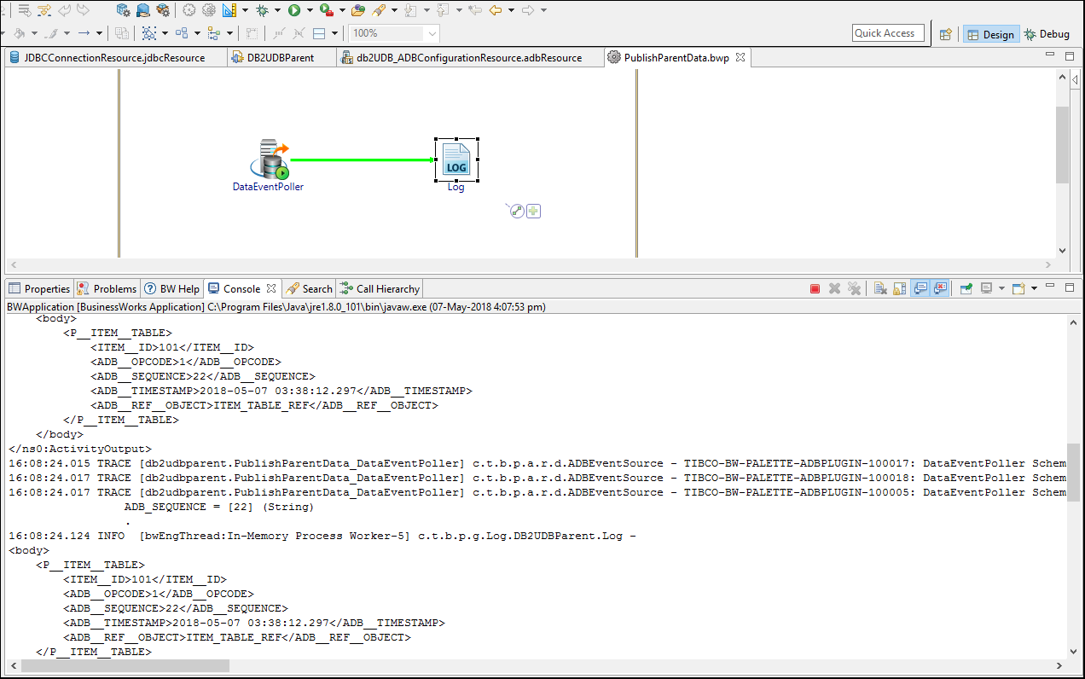Open the Call Hierarchy tab
The height and width of the screenshot is (679, 1085).
[x=380, y=289]
